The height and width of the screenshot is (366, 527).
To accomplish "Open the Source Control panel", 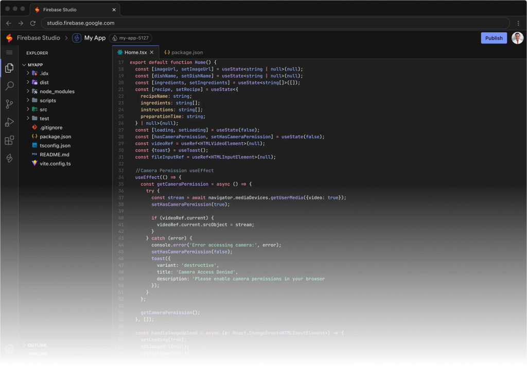I will click(x=9, y=104).
